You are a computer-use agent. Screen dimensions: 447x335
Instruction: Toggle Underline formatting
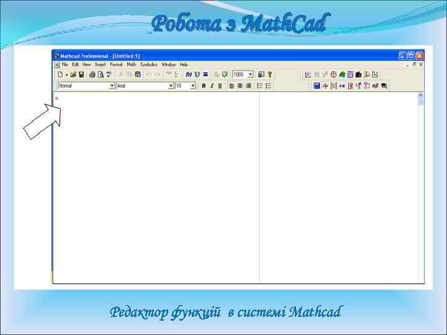click(x=220, y=86)
